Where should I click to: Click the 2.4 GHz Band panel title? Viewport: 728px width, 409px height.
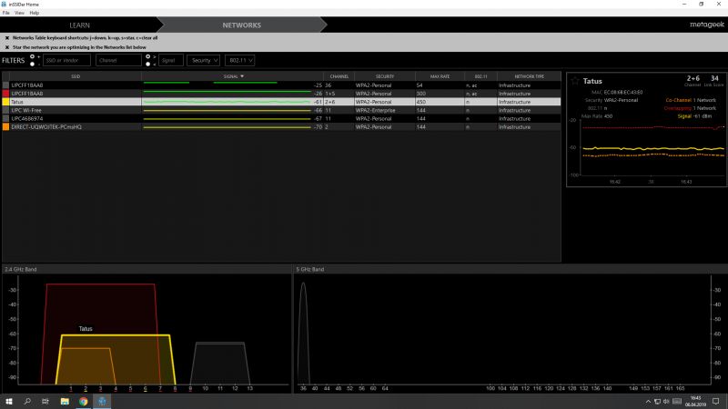point(20,269)
